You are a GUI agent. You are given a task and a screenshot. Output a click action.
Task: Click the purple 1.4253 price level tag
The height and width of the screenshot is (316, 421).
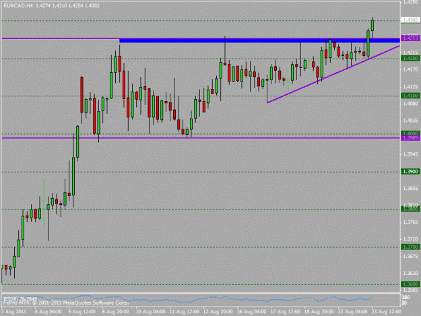(410, 38)
